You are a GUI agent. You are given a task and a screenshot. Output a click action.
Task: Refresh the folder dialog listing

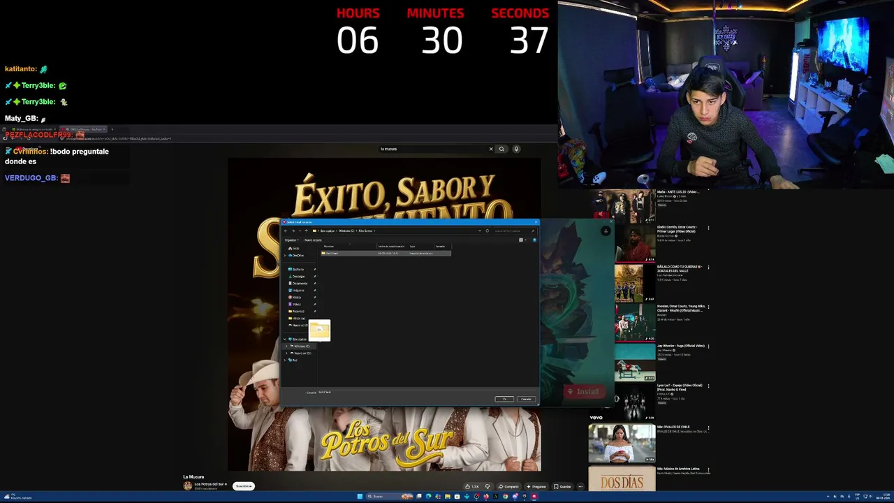pos(487,231)
